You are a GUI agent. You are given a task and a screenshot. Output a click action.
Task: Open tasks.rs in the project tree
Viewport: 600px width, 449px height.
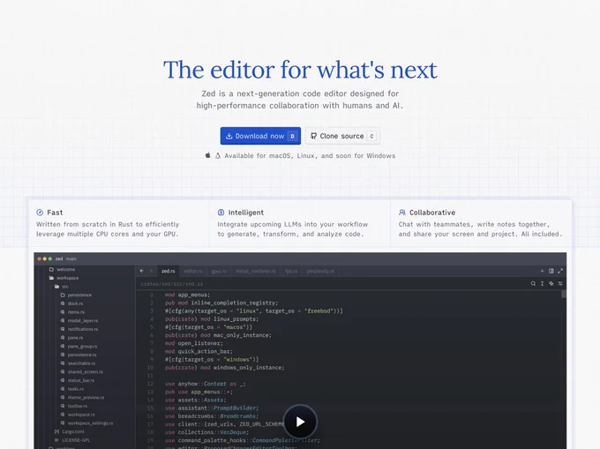[76, 388]
